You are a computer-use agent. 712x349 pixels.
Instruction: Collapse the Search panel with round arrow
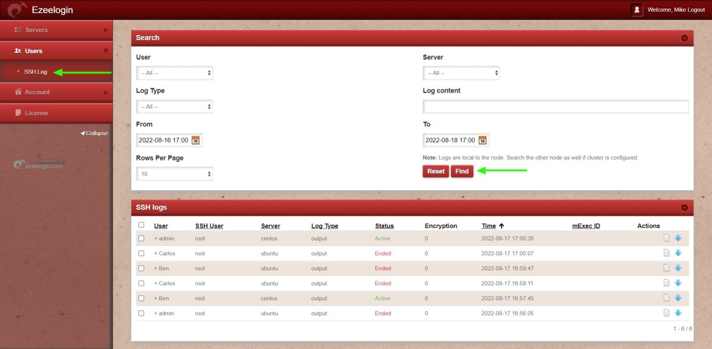pos(684,38)
